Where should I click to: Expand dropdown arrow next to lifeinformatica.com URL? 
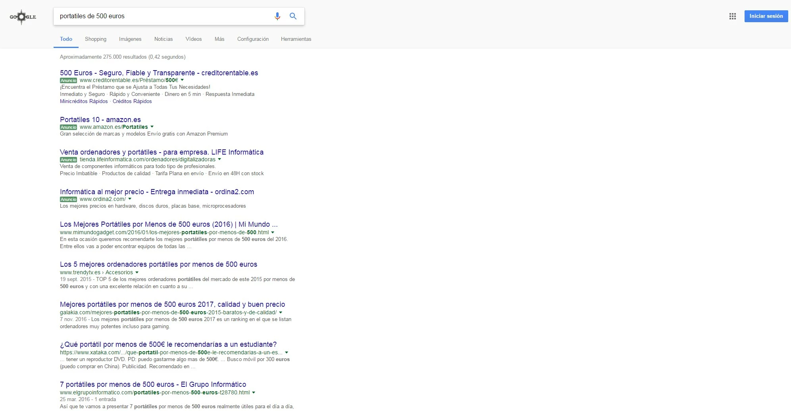point(219,159)
